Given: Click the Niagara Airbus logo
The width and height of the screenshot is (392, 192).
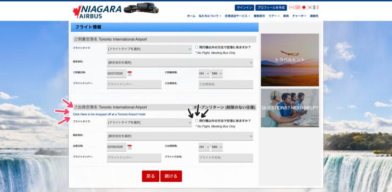Looking at the screenshot, I should [x=116, y=11].
